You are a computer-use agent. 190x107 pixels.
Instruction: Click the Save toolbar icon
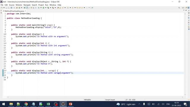(x=6, y=8)
